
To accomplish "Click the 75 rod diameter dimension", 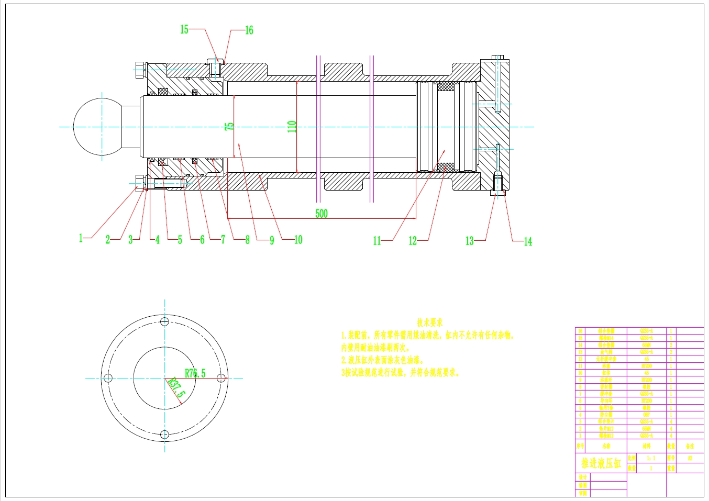I will click(x=229, y=126).
